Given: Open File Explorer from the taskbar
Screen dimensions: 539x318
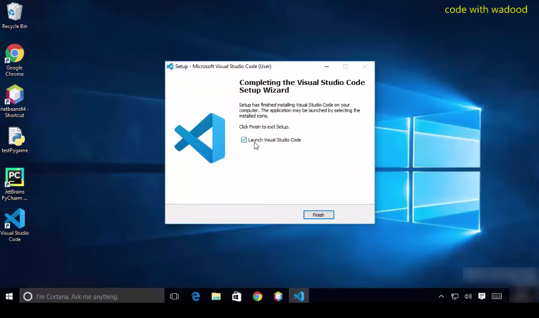Looking at the screenshot, I should pyautogui.click(x=216, y=296).
